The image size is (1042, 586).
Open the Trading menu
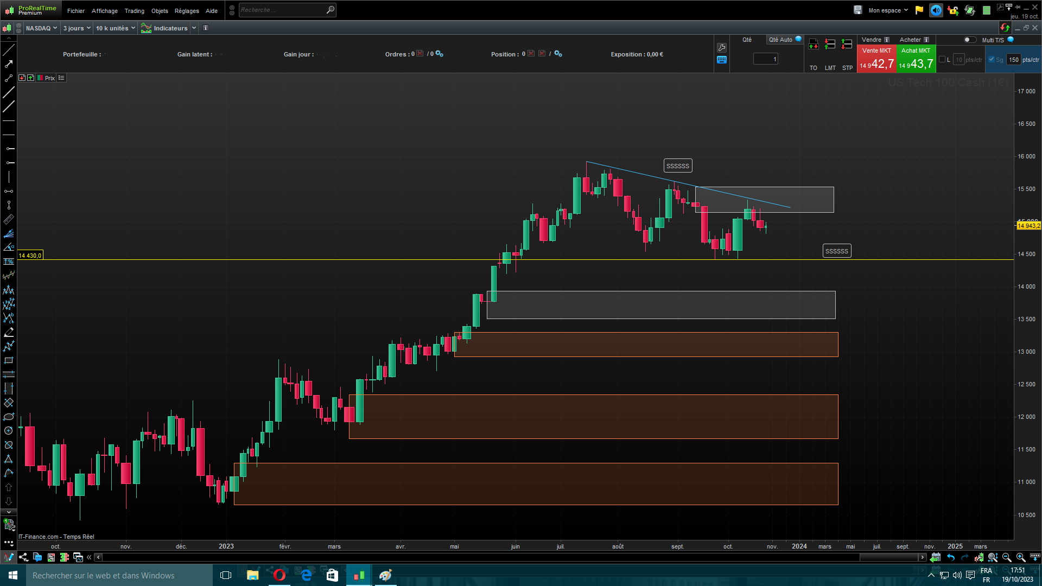pos(134,11)
